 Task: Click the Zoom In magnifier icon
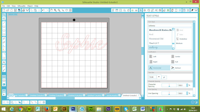(55, 10)
